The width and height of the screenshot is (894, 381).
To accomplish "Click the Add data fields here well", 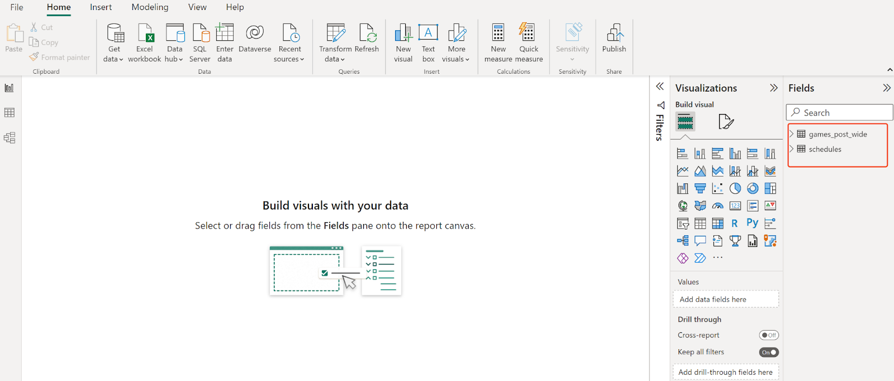I will tap(725, 299).
